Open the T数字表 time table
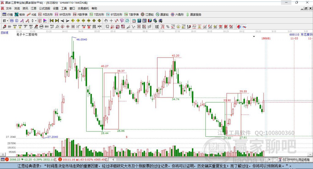Screen dimensions: 313x169 (x=131, y=15)
